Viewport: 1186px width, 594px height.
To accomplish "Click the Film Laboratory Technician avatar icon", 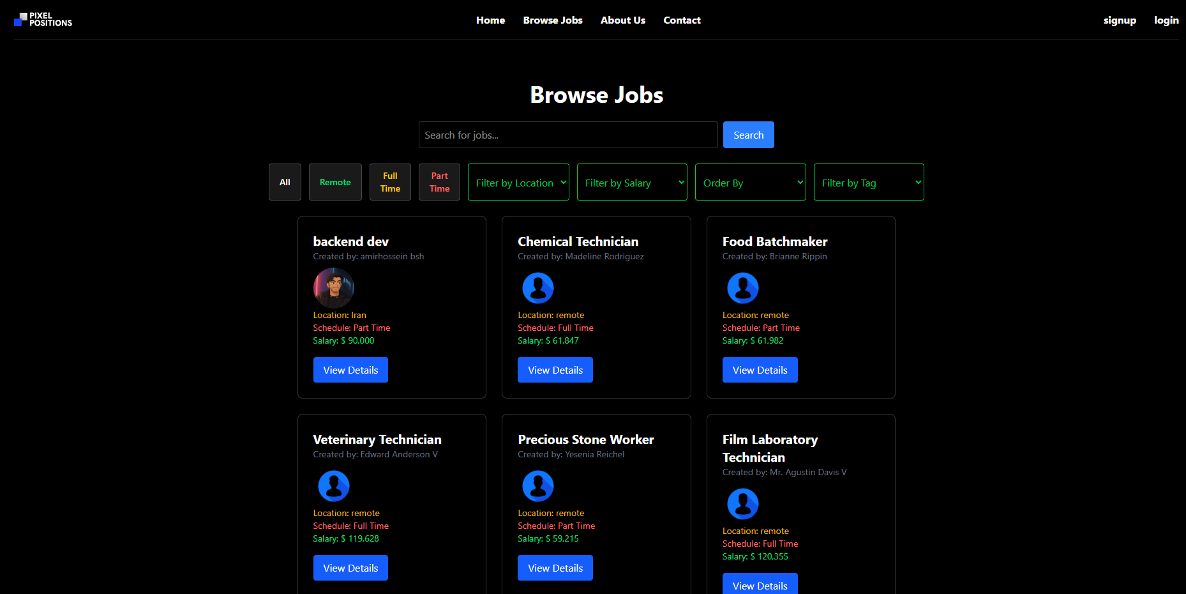I will 743,504.
